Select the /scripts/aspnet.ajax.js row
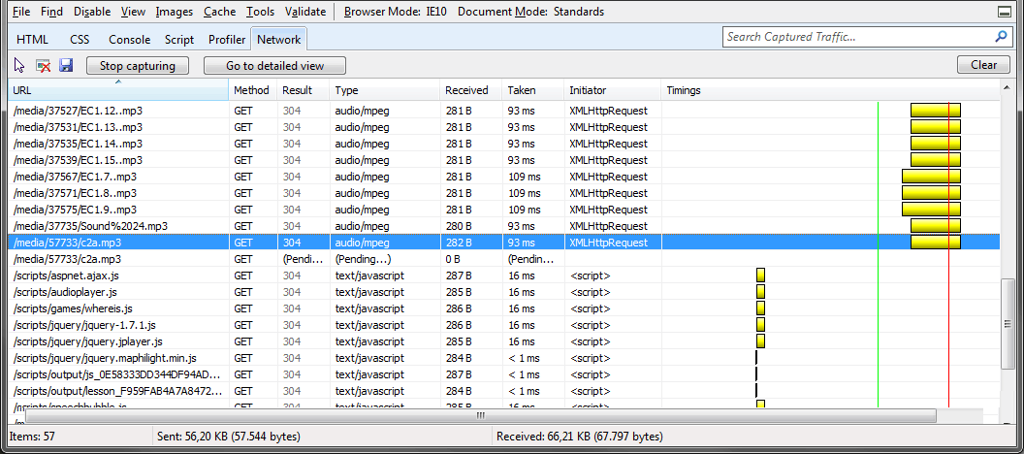Viewport: 1024px width, 454px height. [x=503, y=275]
